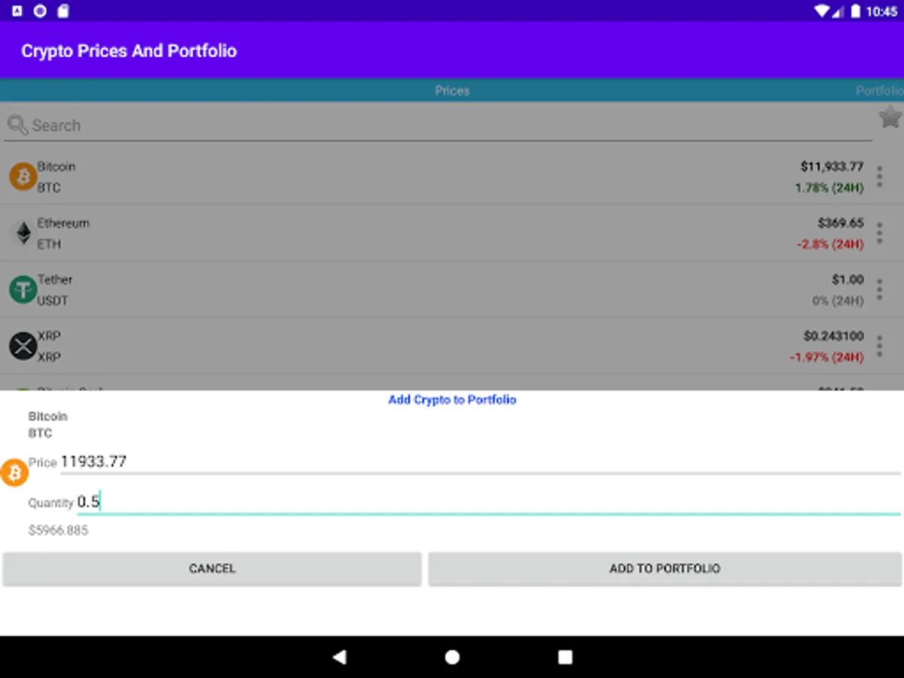Click the Search coins field
The image size is (904, 678).
(438, 125)
